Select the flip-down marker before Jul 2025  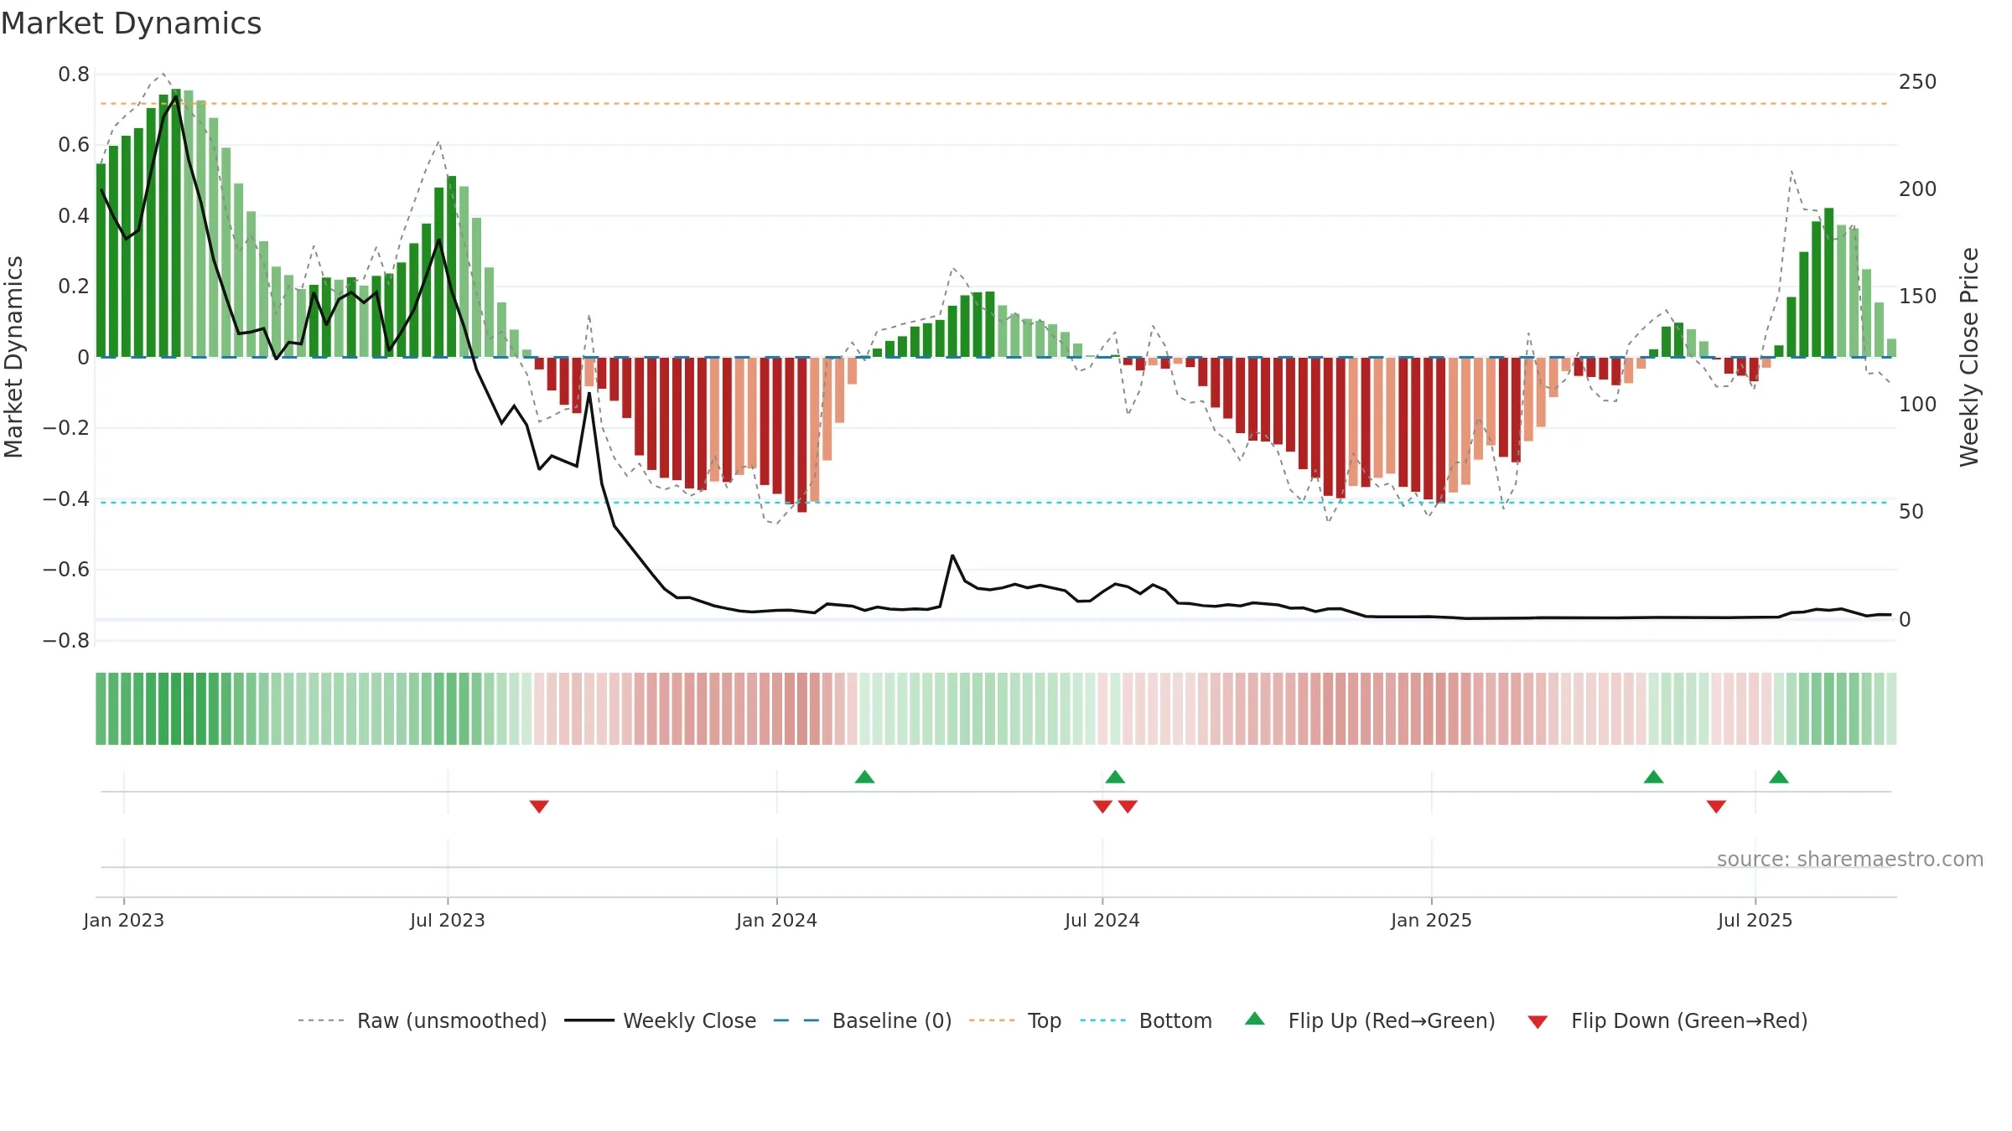1716,806
